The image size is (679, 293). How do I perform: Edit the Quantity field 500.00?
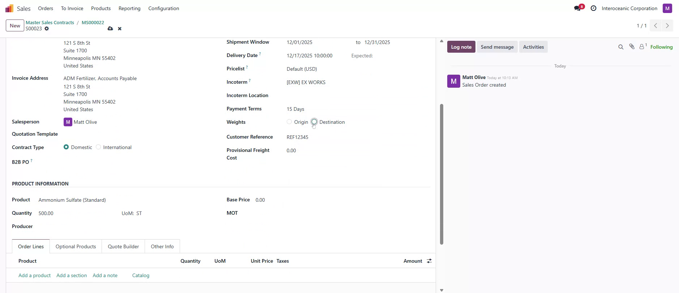78,213
